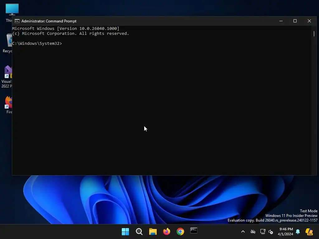The image size is (319, 239).
Task: Launch Firefox from the taskbar
Action: pyautogui.click(x=167, y=232)
